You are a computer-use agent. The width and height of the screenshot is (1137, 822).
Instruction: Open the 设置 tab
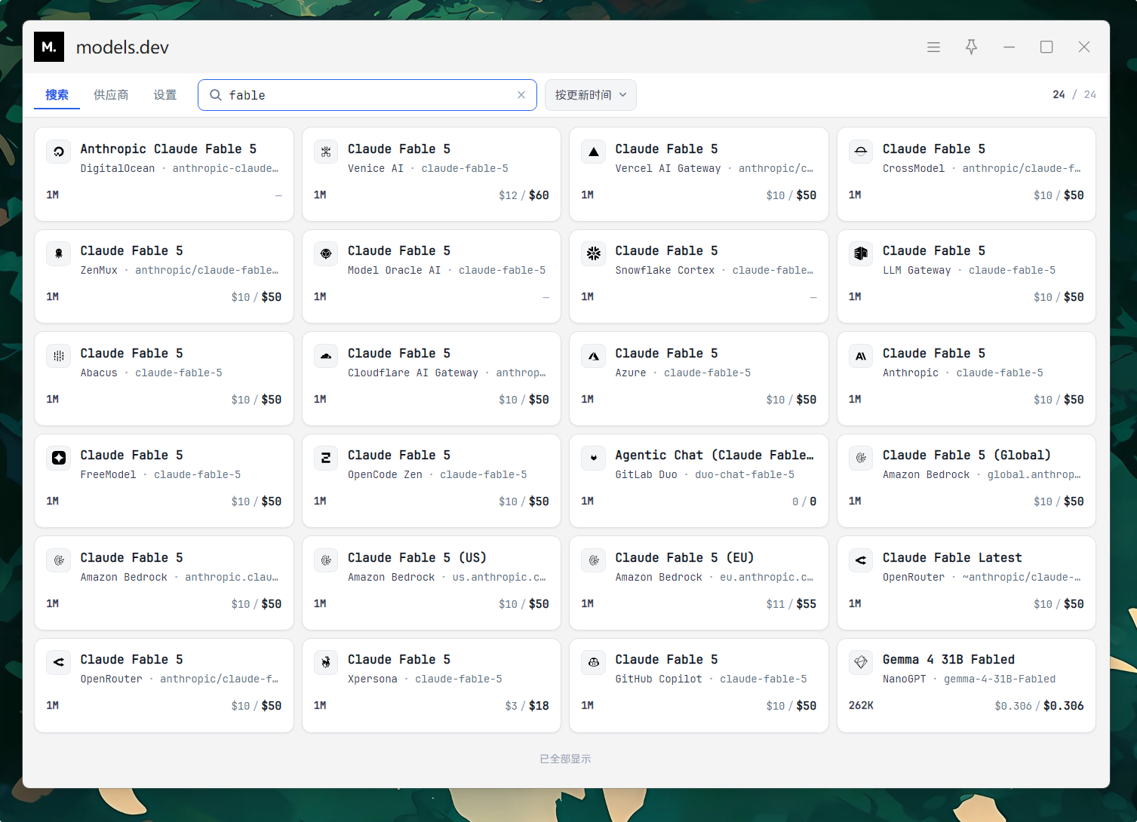tap(165, 95)
